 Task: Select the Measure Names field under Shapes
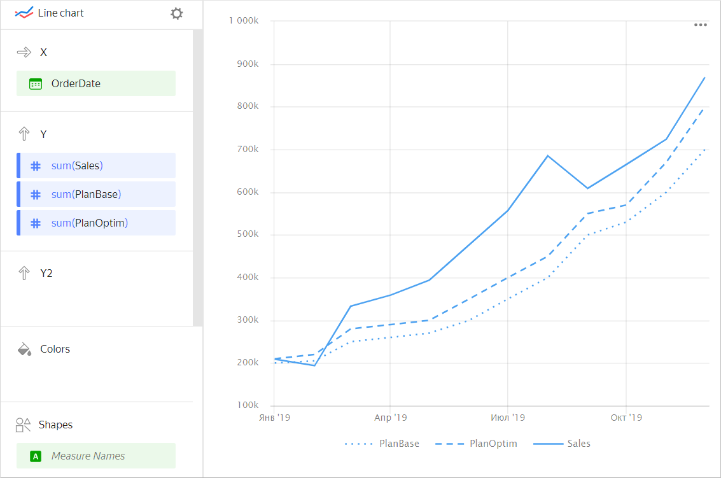click(95, 456)
